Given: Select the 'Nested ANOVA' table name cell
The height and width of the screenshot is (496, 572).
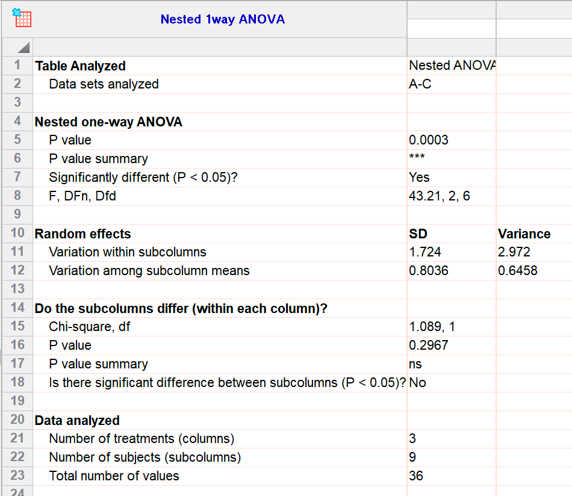Looking at the screenshot, I should tap(451, 66).
